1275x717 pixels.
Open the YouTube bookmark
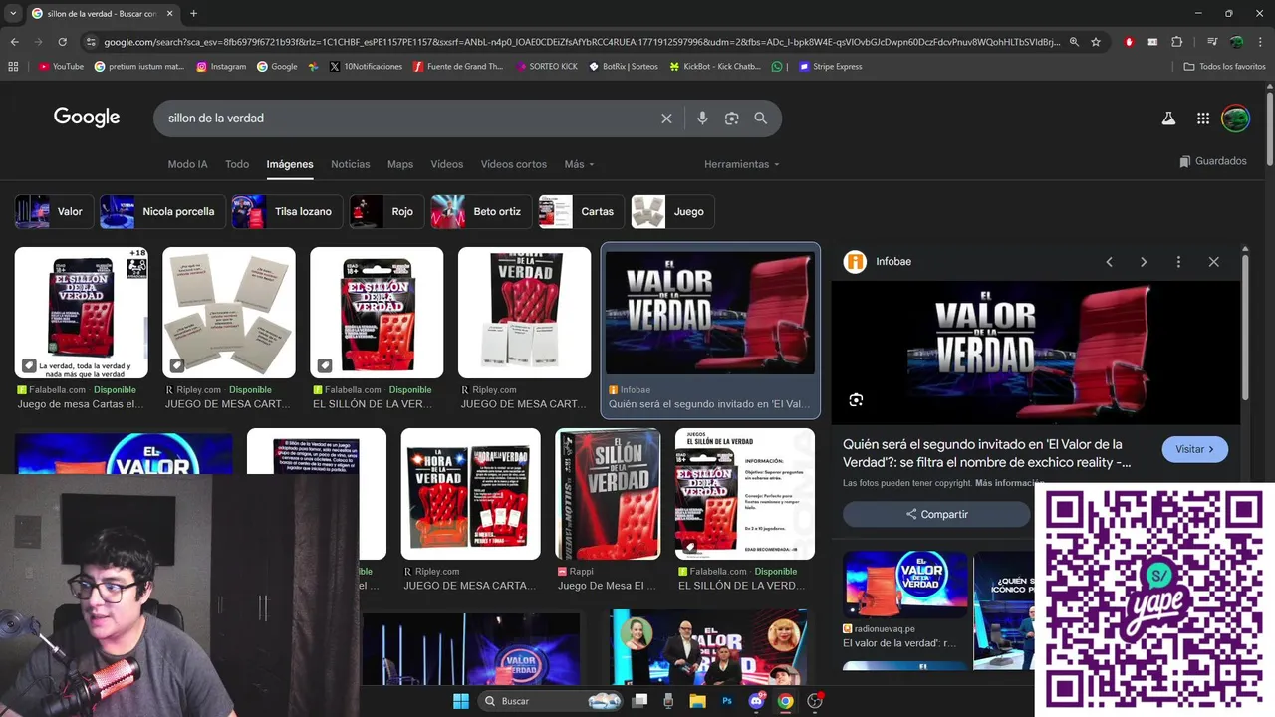click(61, 67)
